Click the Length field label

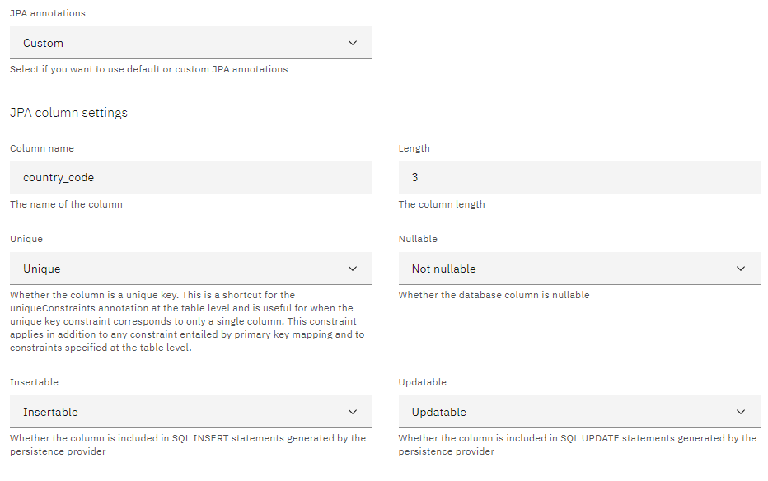click(x=414, y=148)
